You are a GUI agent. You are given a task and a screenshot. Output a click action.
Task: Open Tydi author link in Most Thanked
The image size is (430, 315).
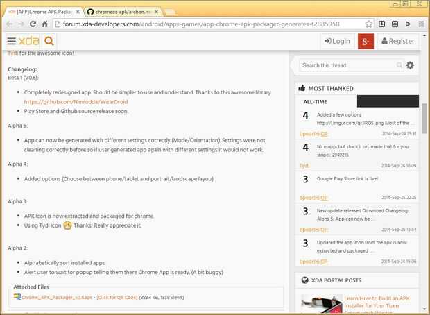click(x=304, y=165)
